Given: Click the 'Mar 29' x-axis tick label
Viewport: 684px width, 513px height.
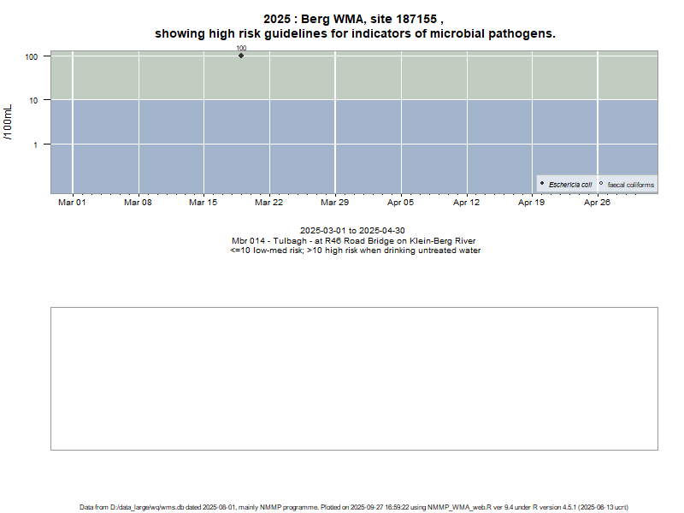Looking at the screenshot, I should point(334,203).
